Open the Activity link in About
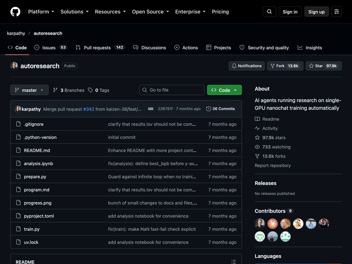352x264 pixels. [x=266, y=128]
